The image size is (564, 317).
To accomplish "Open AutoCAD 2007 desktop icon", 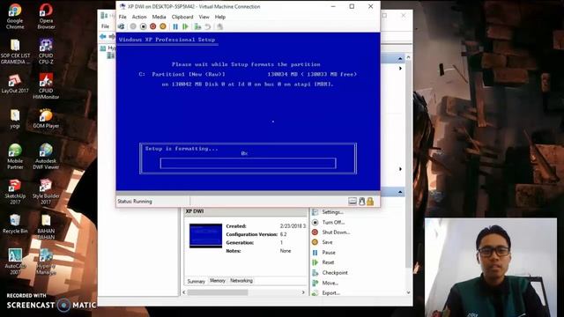I will click(x=15, y=262).
